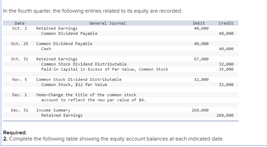This screenshot has height=147, width=267.
Task: Click the Common Dividend Payable credit line for Oct. 2
Action: coord(69,33)
